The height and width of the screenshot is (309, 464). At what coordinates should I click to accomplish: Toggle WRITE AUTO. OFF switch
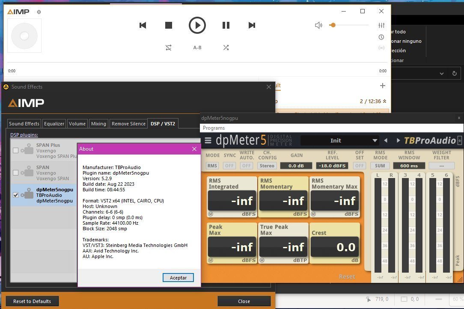(247, 166)
